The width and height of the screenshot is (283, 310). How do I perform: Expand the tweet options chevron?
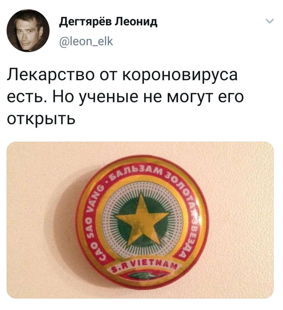coord(269,21)
